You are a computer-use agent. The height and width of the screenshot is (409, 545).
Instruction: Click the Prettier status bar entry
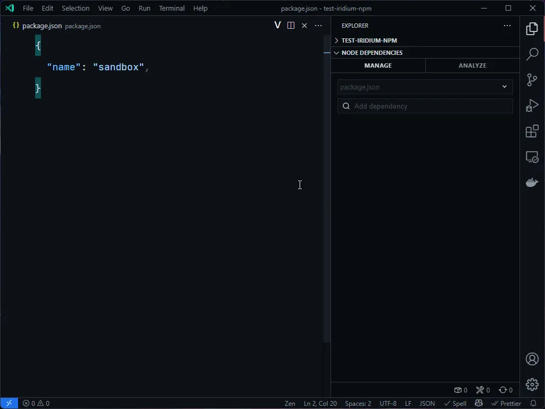tap(506, 403)
